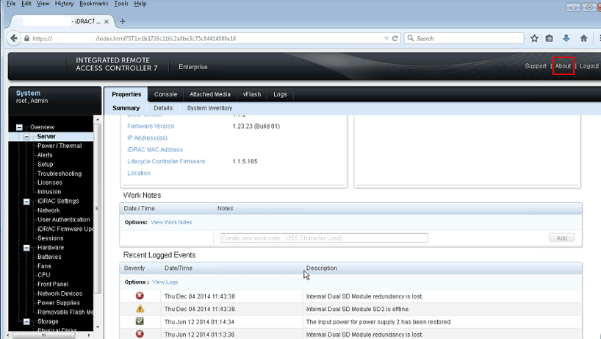This screenshot has height=339, width=601.
Task: Open the History menu
Action: pyautogui.click(x=64, y=4)
